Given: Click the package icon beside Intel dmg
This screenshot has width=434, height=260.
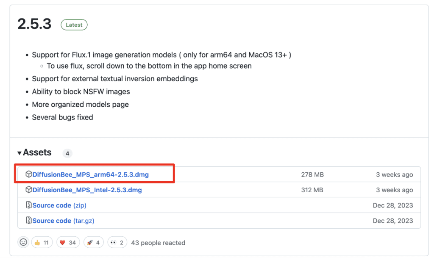Looking at the screenshot, I should tap(28, 190).
